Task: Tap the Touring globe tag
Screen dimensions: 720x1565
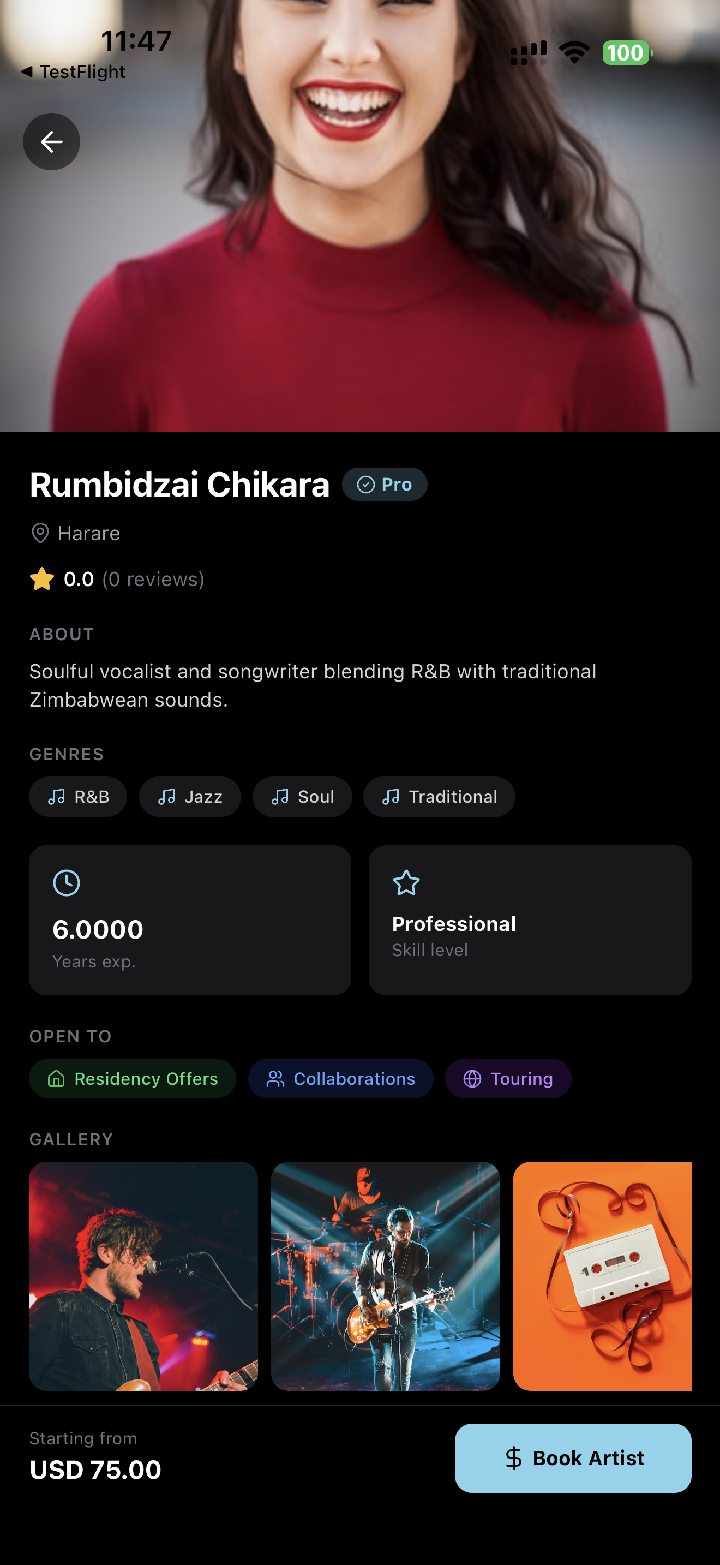Action: (x=508, y=1078)
